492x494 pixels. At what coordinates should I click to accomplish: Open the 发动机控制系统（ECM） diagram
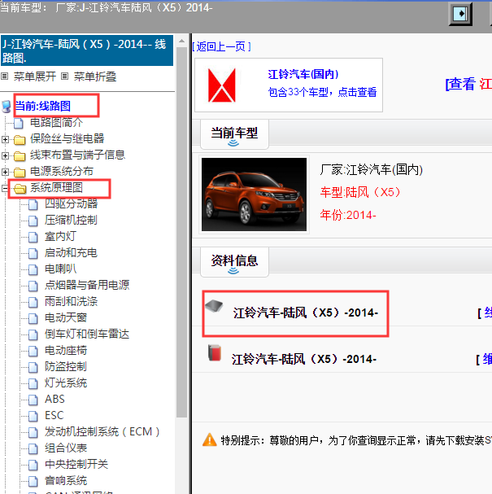click(x=102, y=432)
